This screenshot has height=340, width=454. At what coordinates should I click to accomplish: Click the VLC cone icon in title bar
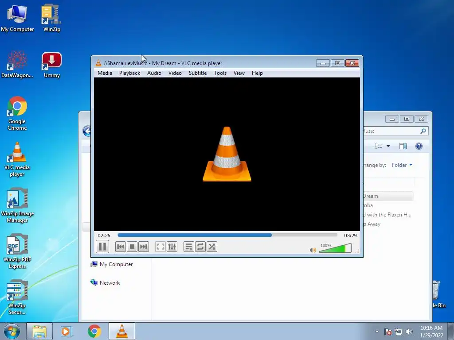click(98, 63)
